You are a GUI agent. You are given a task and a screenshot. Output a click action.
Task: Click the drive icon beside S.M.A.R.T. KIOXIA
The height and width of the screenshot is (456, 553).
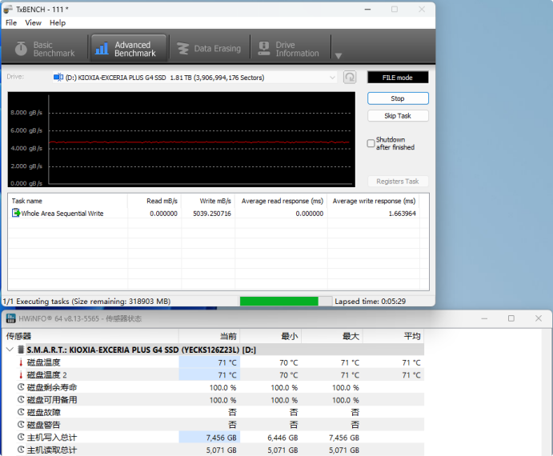(x=20, y=350)
